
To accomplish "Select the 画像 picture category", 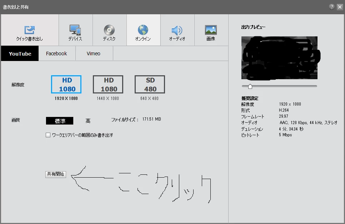I will (x=211, y=30).
